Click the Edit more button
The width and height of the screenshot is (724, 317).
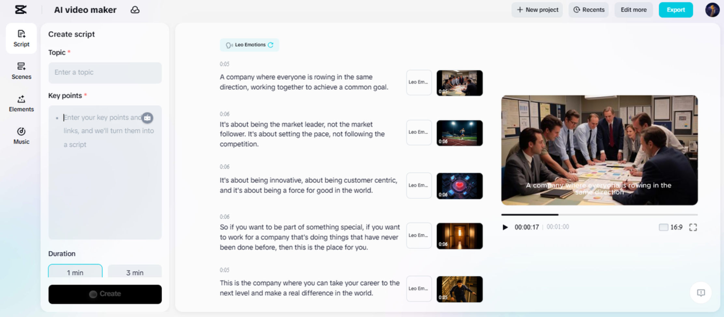634,10
